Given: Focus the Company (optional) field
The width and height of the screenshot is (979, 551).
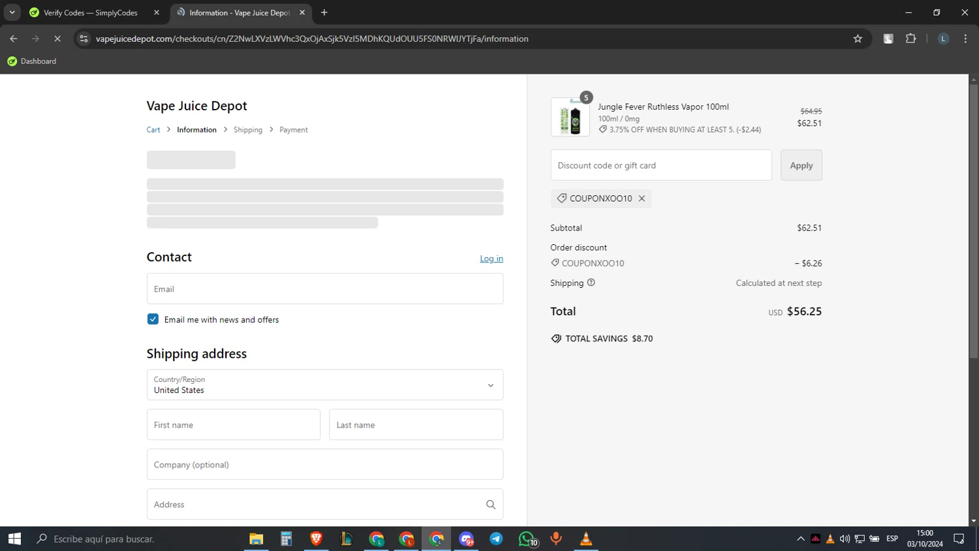Looking at the screenshot, I should pyautogui.click(x=325, y=464).
